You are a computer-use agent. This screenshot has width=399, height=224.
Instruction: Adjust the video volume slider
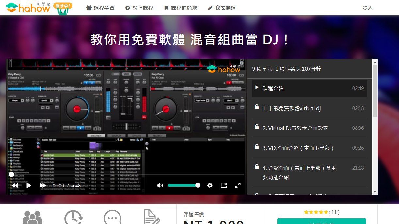(183, 185)
